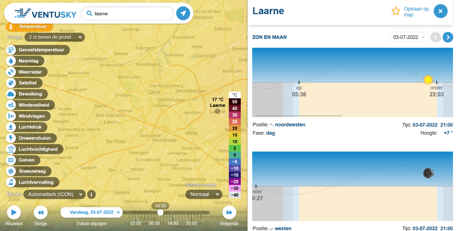Click the Ventusky logo
456x231 pixels.
45,14
